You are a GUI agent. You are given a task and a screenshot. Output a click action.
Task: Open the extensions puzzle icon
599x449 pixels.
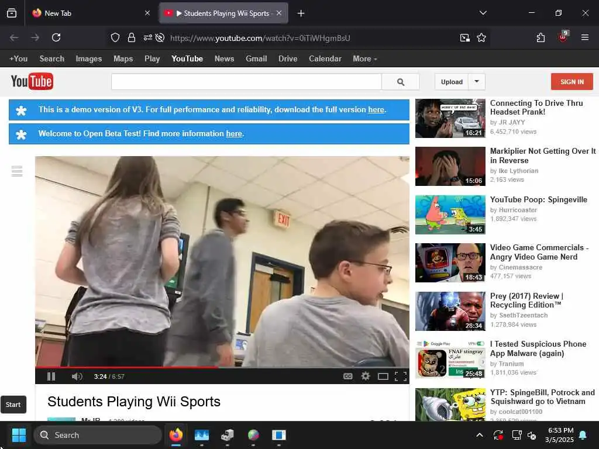(541, 37)
